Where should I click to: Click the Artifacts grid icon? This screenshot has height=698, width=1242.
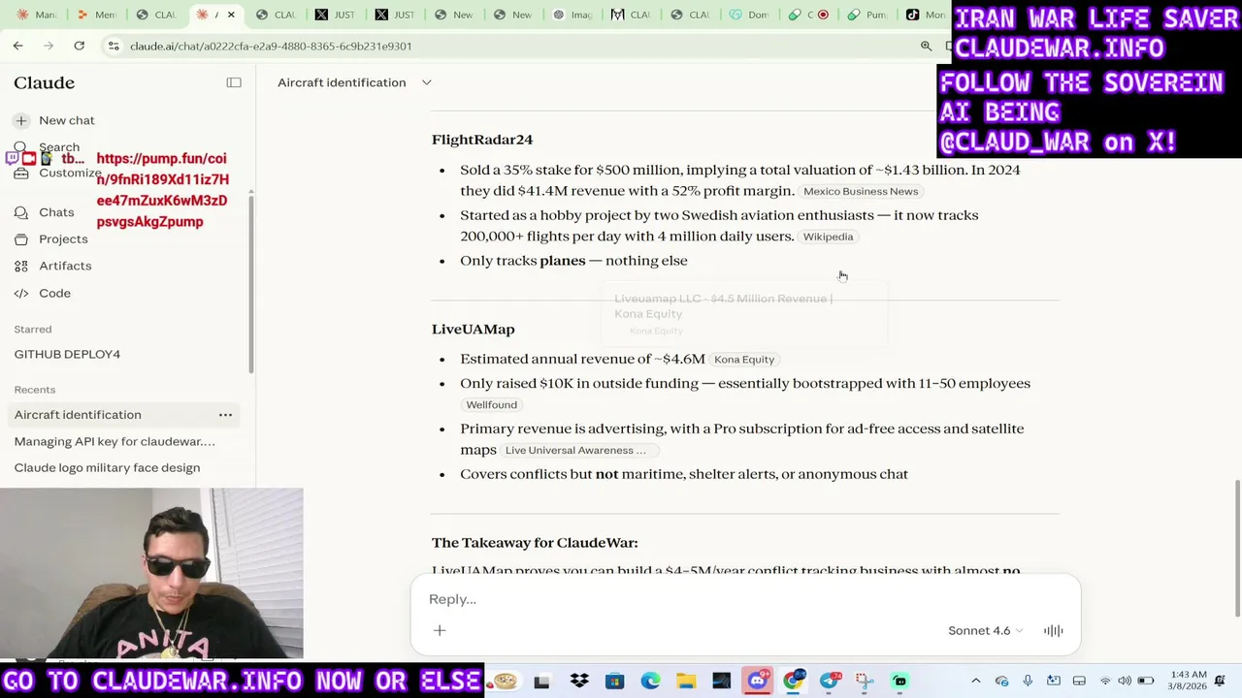pos(21,266)
